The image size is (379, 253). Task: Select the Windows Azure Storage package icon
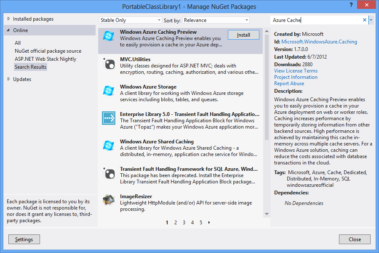click(108, 92)
